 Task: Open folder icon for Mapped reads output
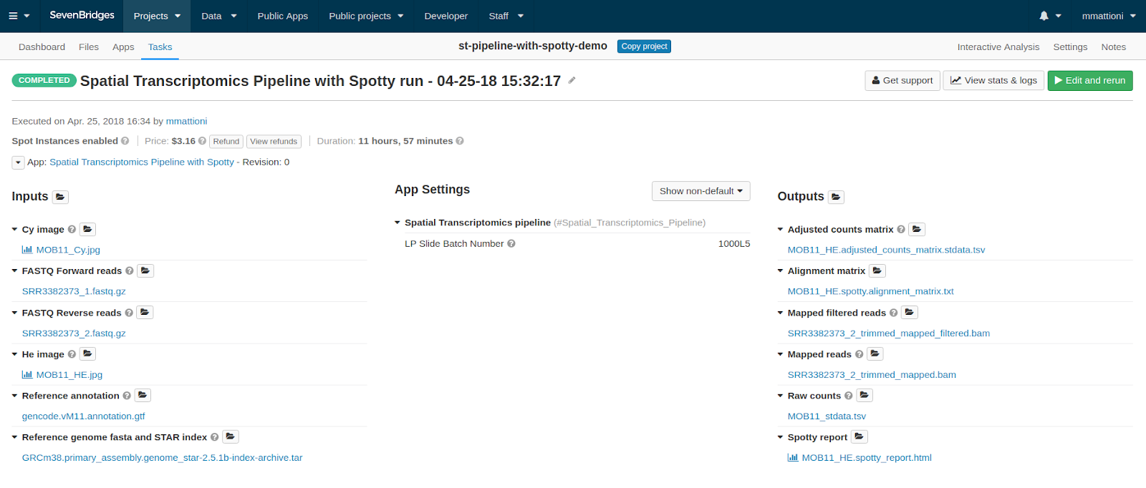click(875, 353)
